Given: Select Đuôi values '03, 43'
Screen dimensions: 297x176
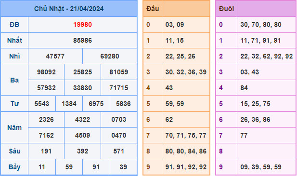Looking at the screenshot, I should click(250, 72).
